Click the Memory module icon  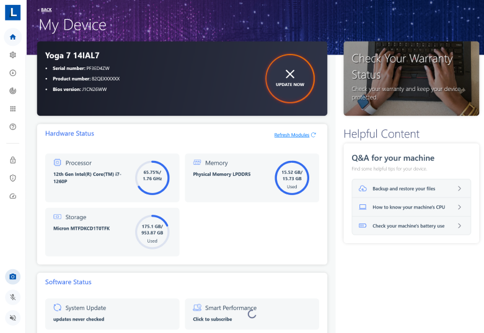pos(197,162)
